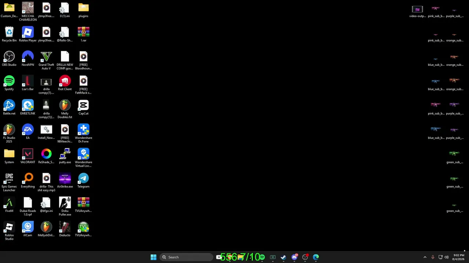Click the microphone tray icon
The height and width of the screenshot is (263, 469).
tap(433, 257)
